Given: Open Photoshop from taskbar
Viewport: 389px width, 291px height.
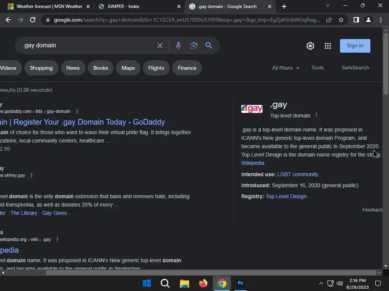Looking at the screenshot, I should pos(240,283).
